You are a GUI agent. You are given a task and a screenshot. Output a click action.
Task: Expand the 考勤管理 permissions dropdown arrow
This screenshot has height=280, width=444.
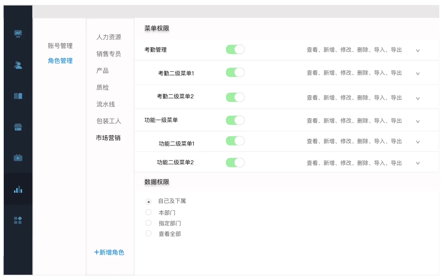[x=418, y=50]
